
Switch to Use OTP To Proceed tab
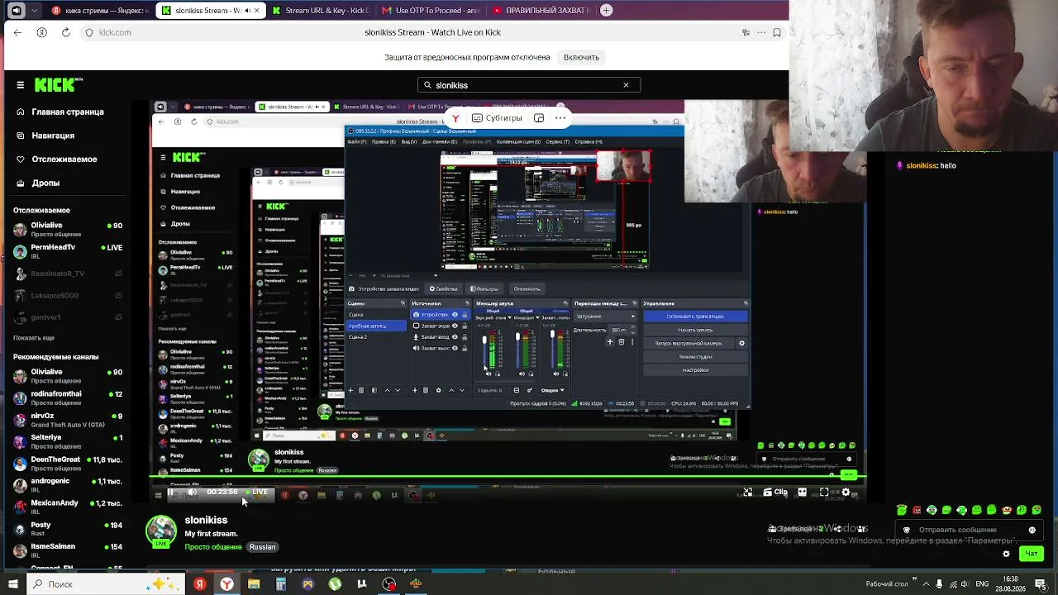tap(431, 11)
